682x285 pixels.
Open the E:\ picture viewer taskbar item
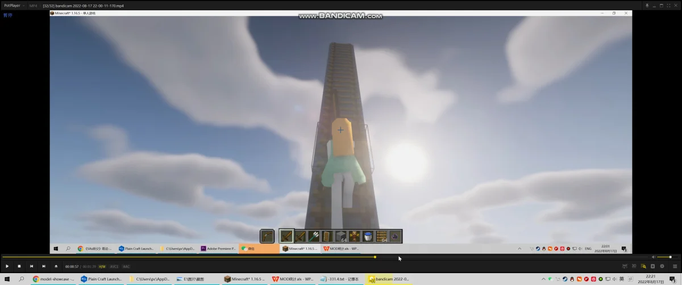[197, 279]
